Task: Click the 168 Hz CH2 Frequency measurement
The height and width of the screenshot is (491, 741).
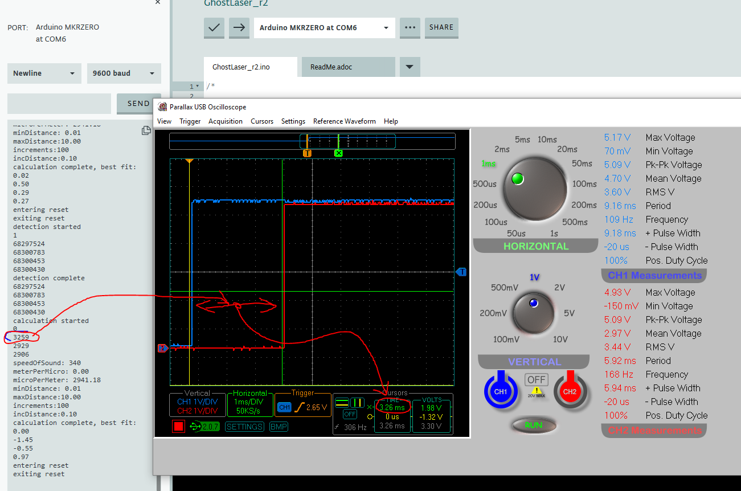Action: pyautogui.click(x=619, y=374)
